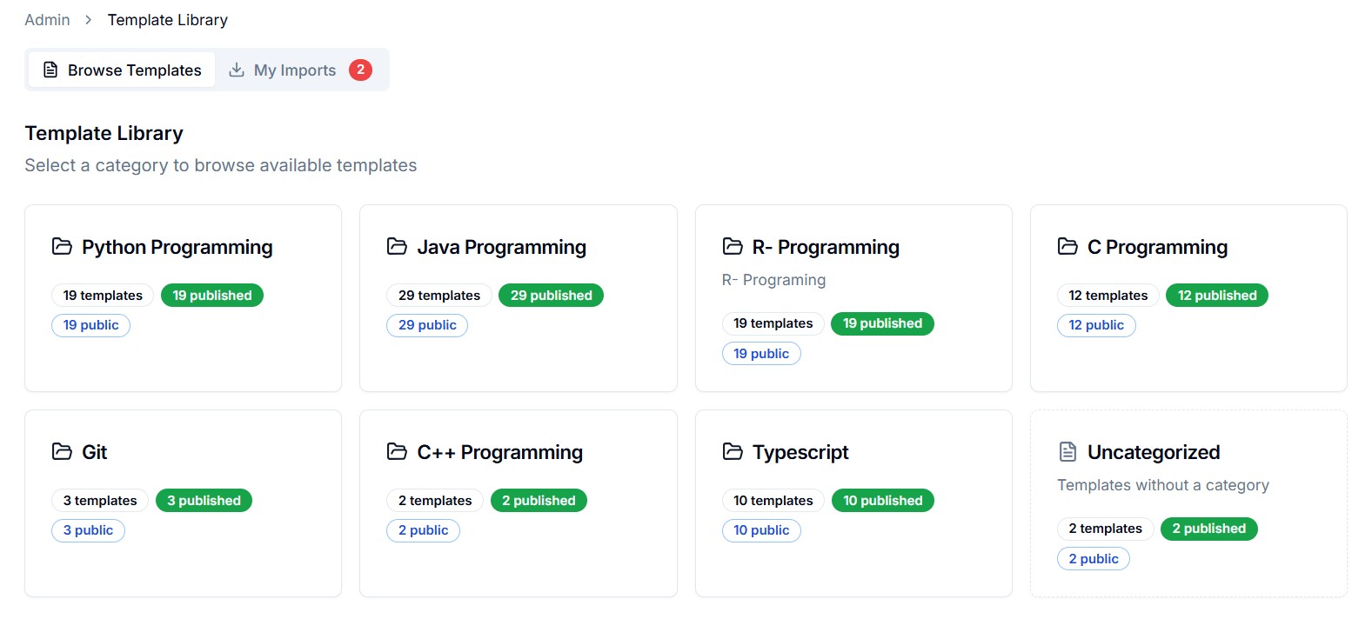Click the C++ Programming folder icon
The width and height of the screenshot is (1372, 619).
tap(397, 452)
